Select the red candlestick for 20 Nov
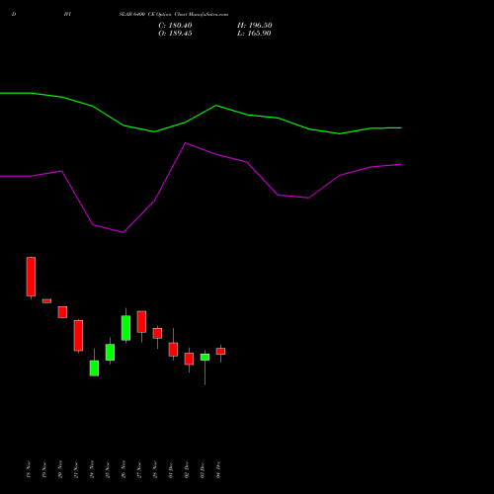This screenshot has height=494, width=494. pyautogui.click(x=62, y=312)
